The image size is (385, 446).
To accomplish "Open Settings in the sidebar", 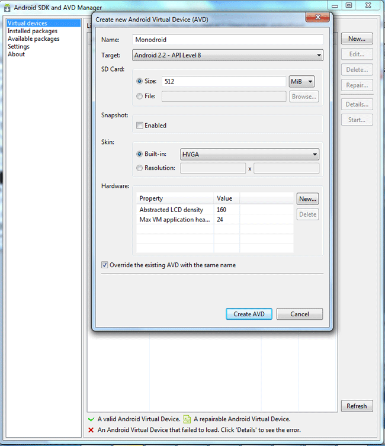I will click(18, 46).
